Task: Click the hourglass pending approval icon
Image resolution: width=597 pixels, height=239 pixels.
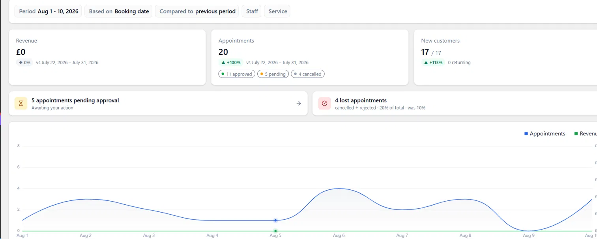Action: [21, 104]
